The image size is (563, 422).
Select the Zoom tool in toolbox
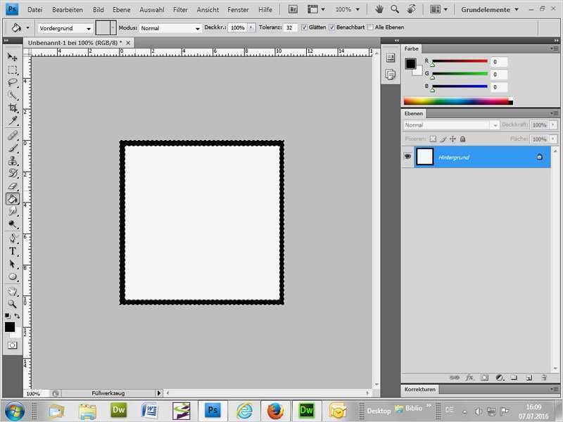coord(12,304)
